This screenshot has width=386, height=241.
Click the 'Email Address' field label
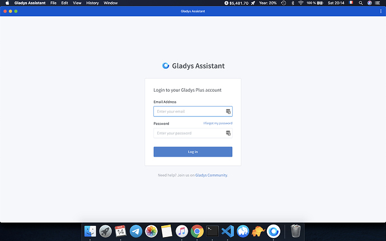[x=165, y=102]
